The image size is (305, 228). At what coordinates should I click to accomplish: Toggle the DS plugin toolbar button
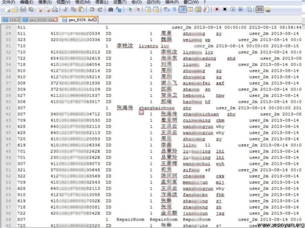[260, 9]
